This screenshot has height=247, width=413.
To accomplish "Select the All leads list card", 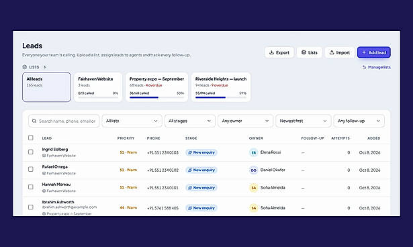I will point(46,87).
